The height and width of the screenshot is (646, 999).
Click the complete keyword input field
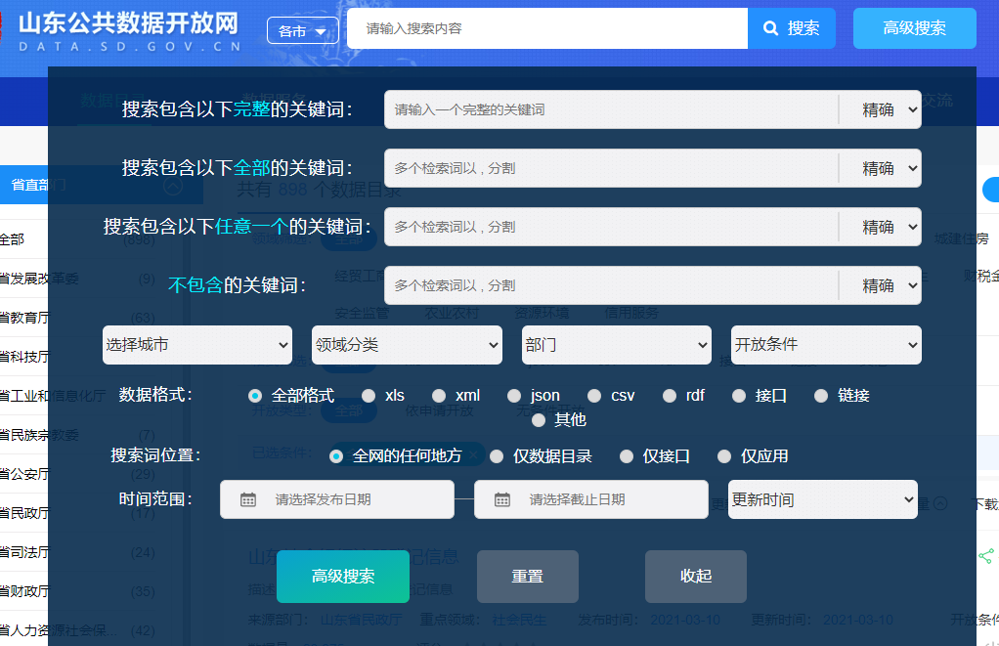point(611,109)
